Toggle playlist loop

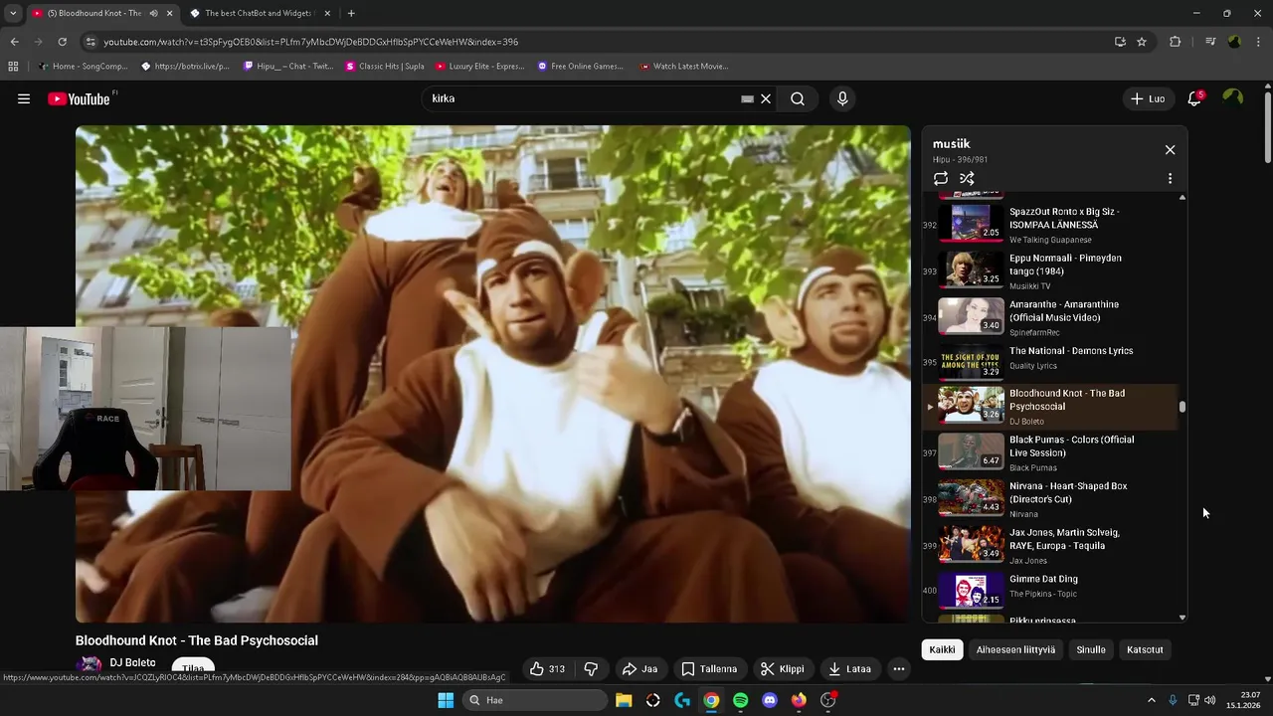click(x=941, y=178)
